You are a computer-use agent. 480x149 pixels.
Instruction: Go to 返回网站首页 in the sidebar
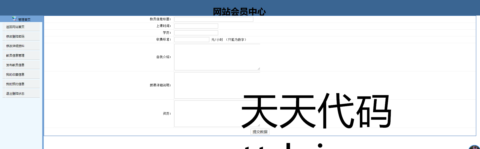[15, 27]
